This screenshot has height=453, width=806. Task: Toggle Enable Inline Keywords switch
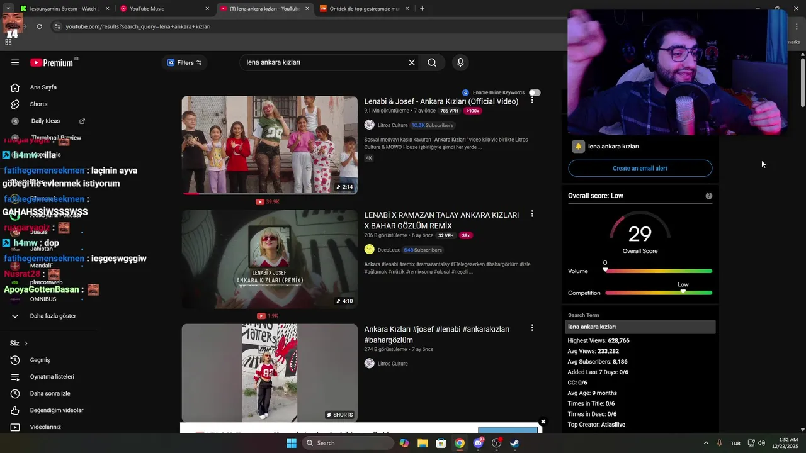pos(535,92)
